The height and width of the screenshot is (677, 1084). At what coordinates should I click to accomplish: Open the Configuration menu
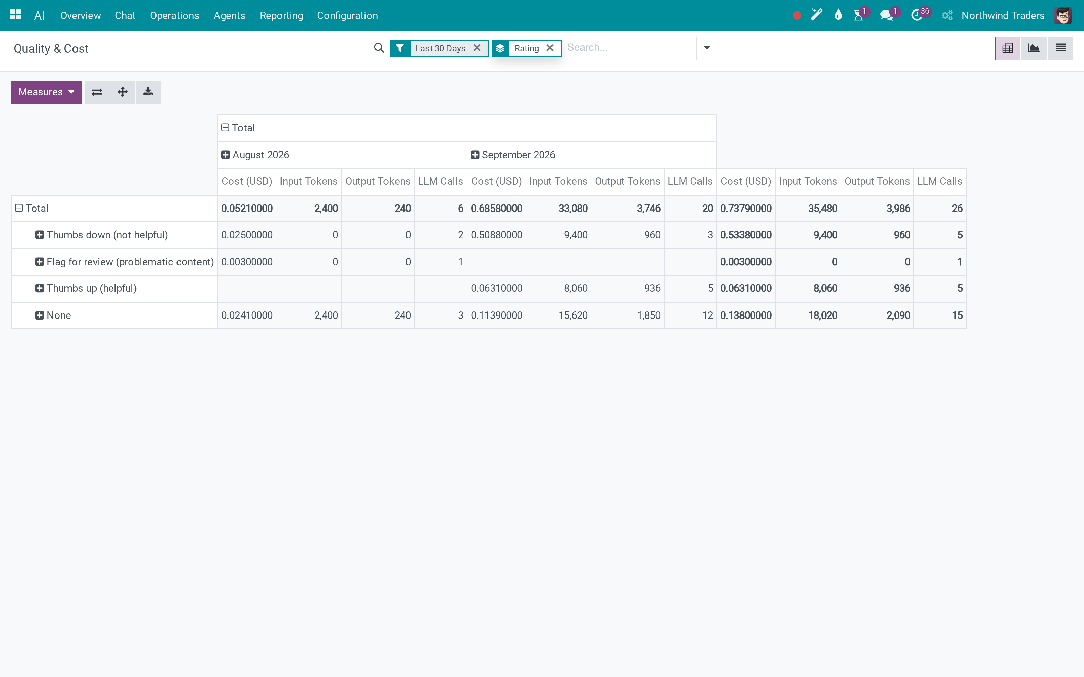(x=347, y=15)
